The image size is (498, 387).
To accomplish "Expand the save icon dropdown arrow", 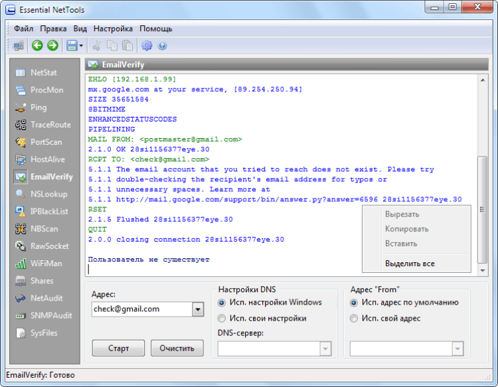I will coord(81,46).
